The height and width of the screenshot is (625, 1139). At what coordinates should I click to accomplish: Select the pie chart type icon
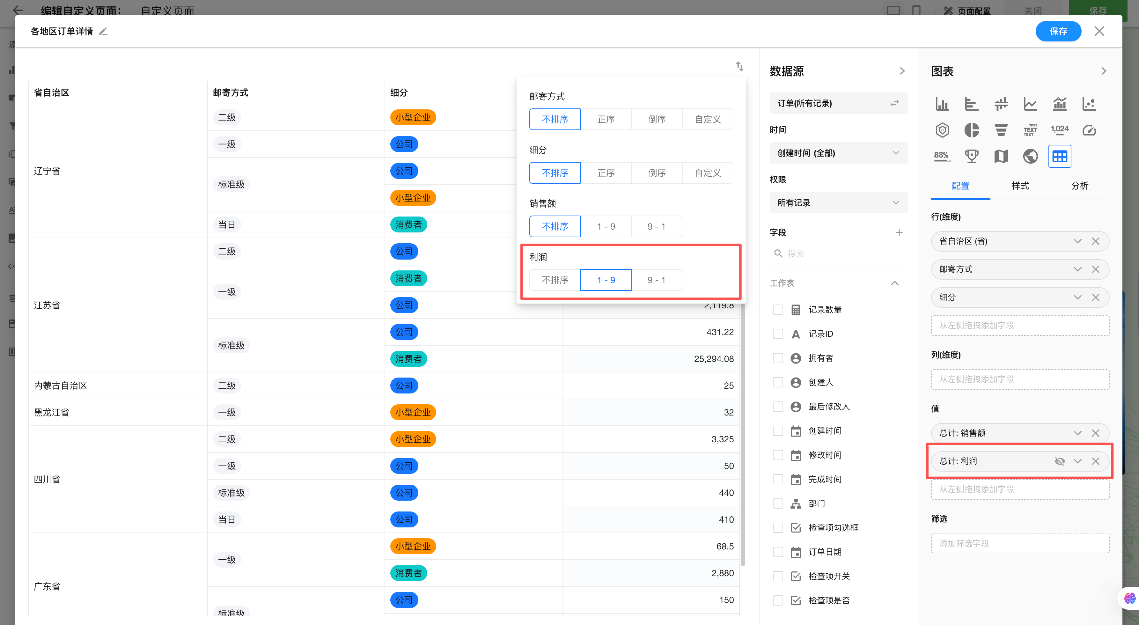point(971,130)
